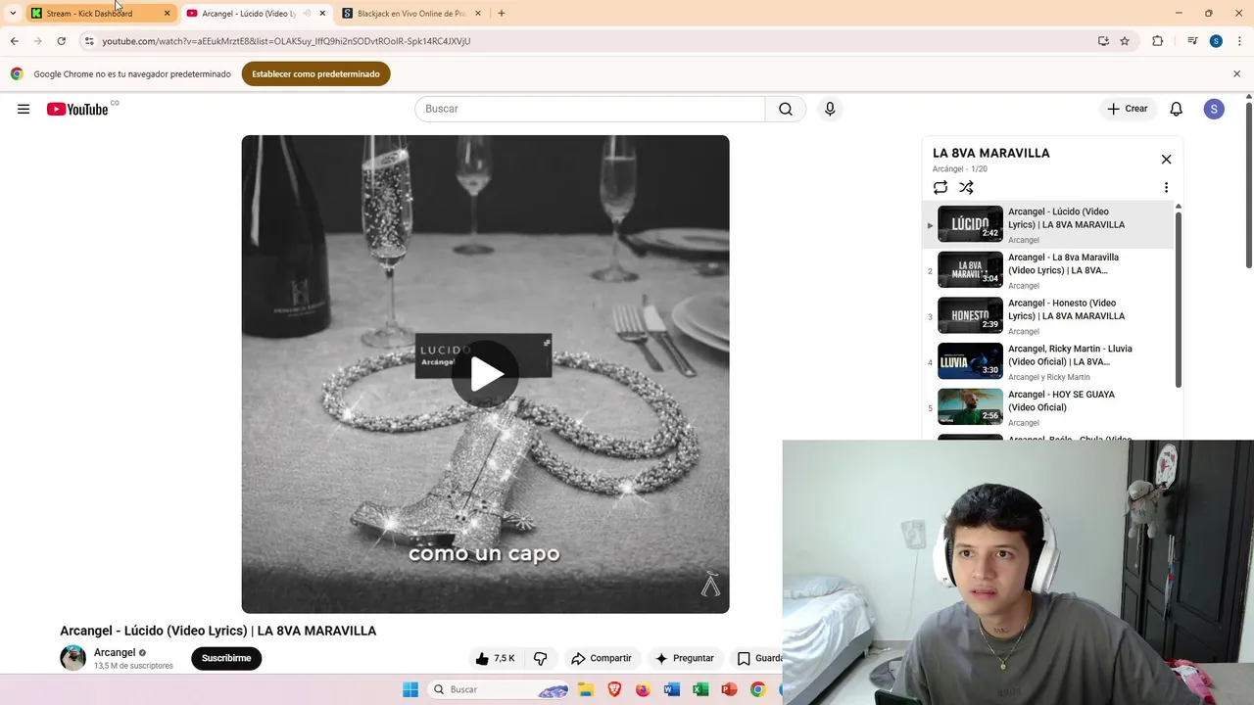Like the video with thumbs up

coord(496,658)
